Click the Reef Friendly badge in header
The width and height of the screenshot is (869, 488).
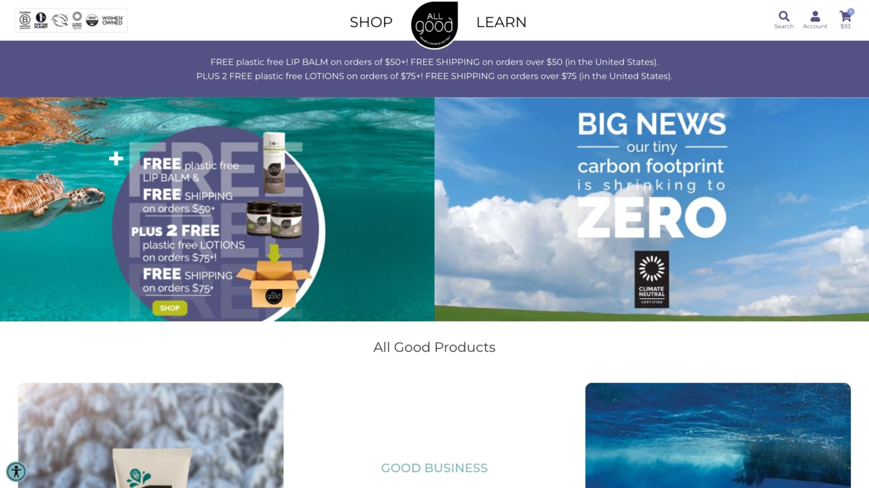(92, 20)
